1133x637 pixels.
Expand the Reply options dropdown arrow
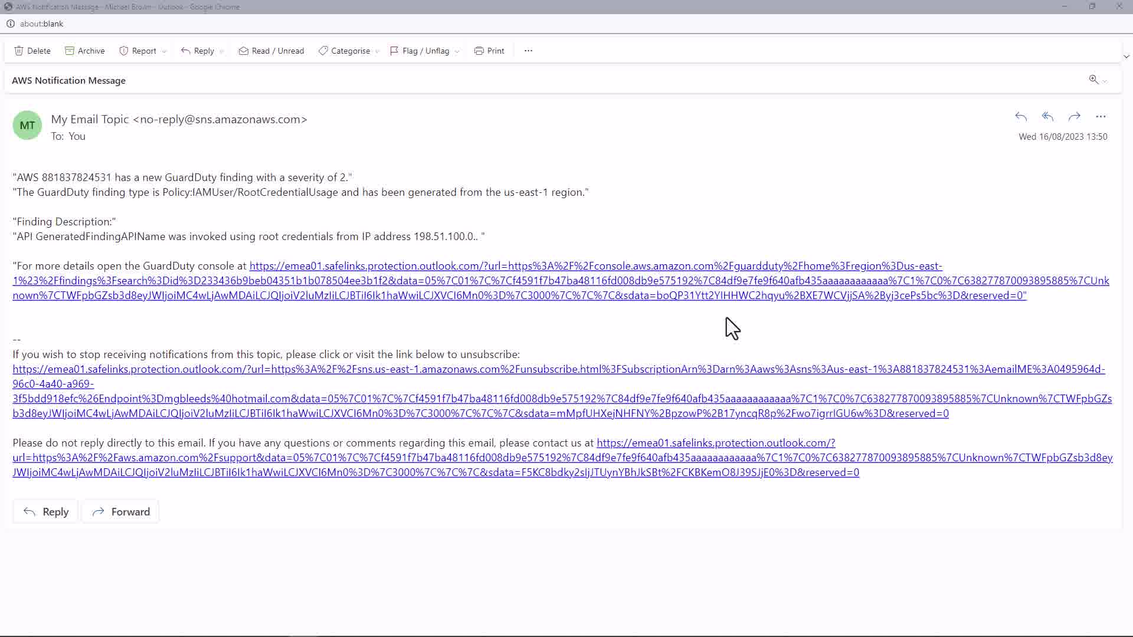coord(221,51)
